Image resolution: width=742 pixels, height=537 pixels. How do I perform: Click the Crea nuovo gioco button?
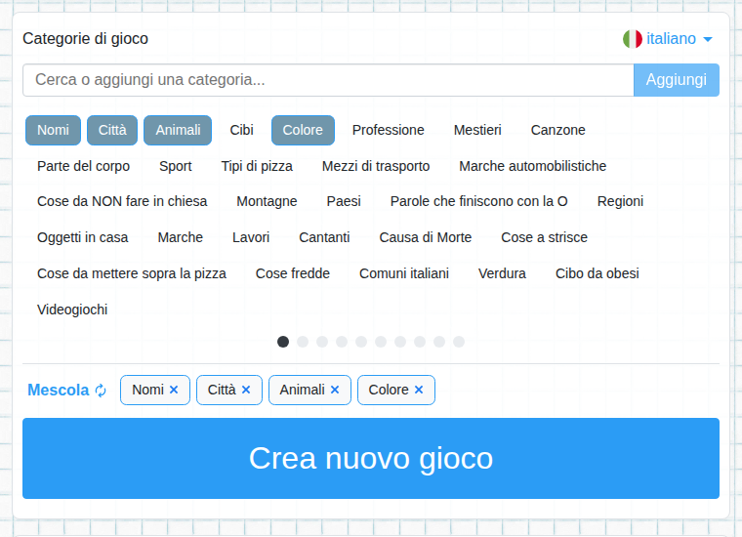coord(371,458)
